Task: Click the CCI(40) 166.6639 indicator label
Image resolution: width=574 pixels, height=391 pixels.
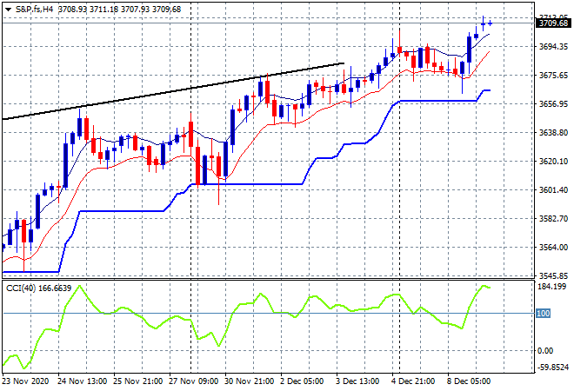Action: point(39,288)
